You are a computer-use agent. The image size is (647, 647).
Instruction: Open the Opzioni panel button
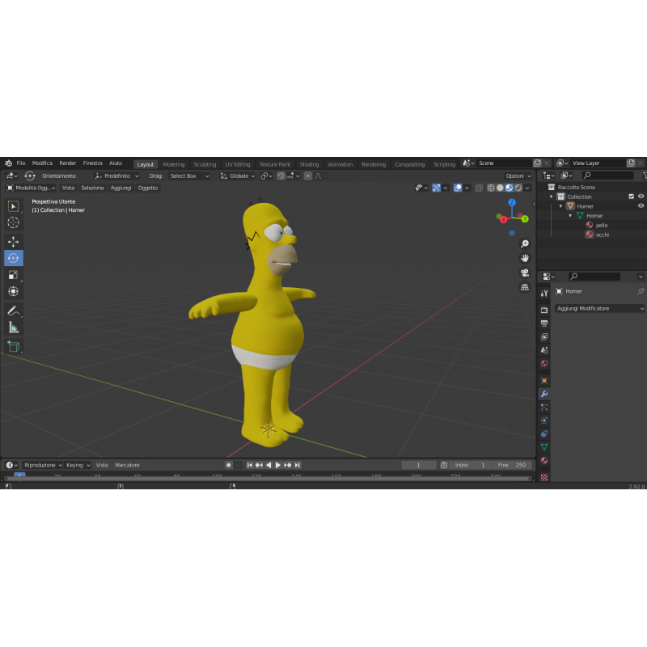[x=518, y=175]
